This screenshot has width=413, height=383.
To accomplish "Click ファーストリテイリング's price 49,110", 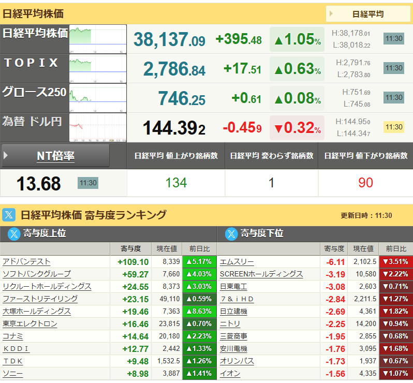I will click(170, 299).
